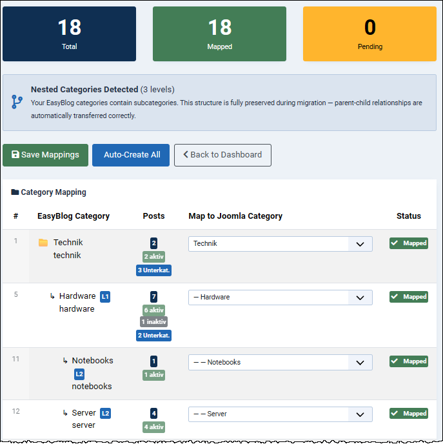443x444 pixels.
Task: Click the '1 inaktiv' badge in Hardware row
Action: pyautogui.click(x=153, y=321)
